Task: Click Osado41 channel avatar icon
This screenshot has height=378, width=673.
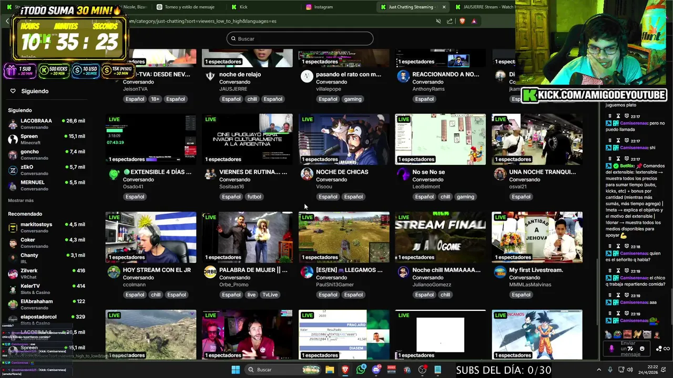Action: click(114, 174)
